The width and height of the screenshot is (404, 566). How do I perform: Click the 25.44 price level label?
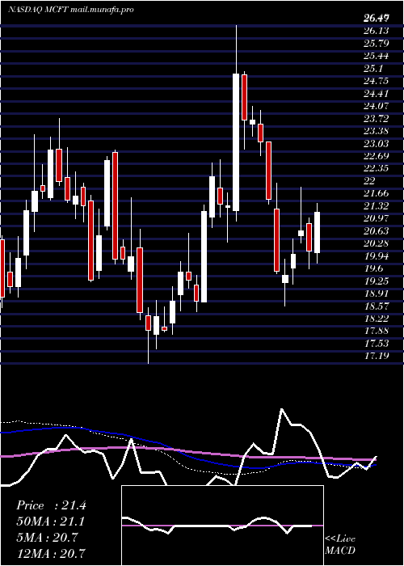377,56
